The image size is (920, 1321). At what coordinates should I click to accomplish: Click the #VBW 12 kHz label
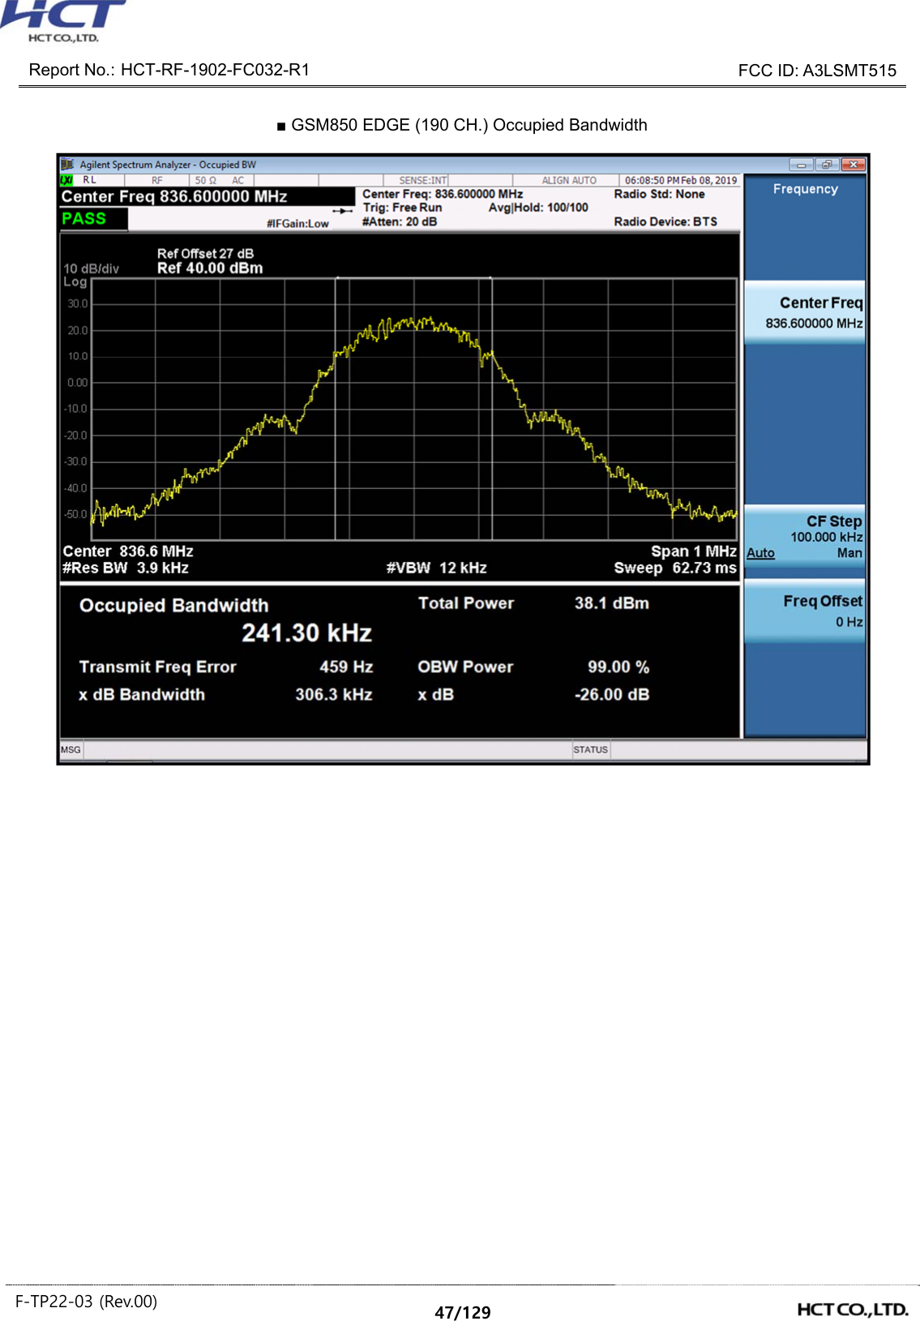point(436,568)
